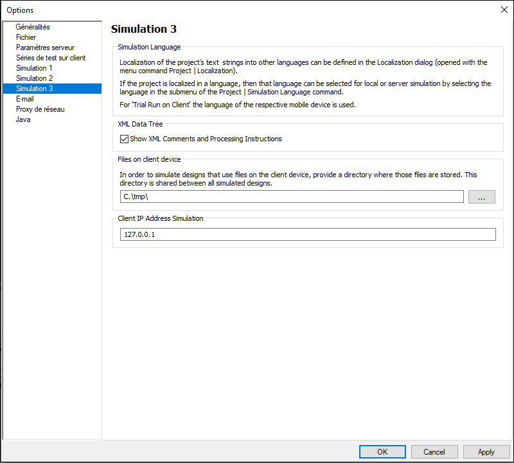Click the client device directory path field
Viewport: 514px width, 463px height.
(x=292, y=197)
